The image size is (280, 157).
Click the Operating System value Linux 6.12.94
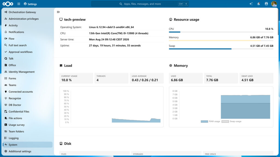[112, 27]
